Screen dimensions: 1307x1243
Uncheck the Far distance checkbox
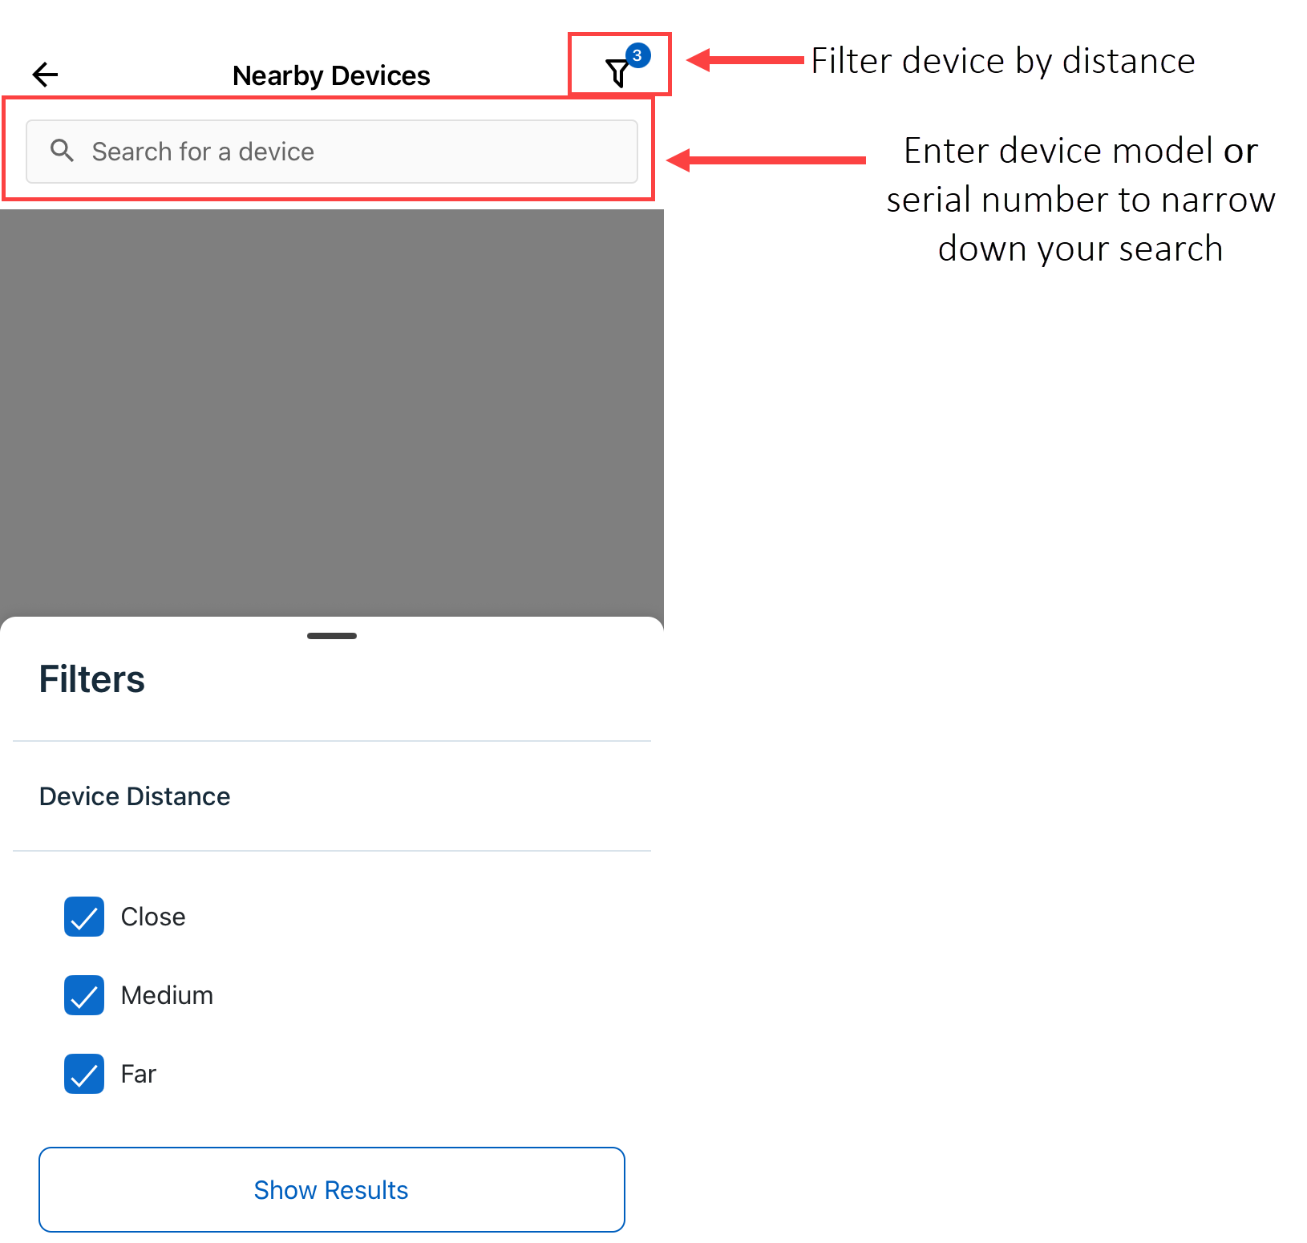[84, 1074]
